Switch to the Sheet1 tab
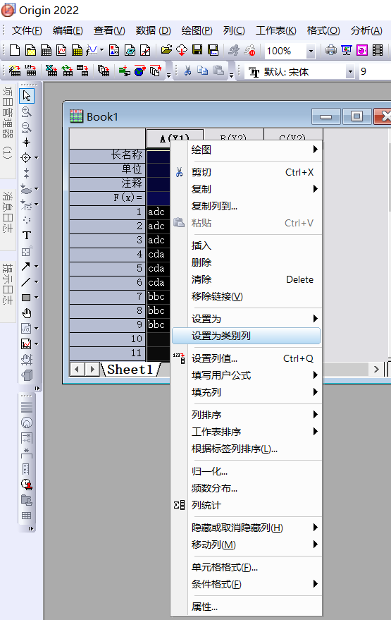The width and height of the screenshot is (391, 620). (x=130, y=370)
